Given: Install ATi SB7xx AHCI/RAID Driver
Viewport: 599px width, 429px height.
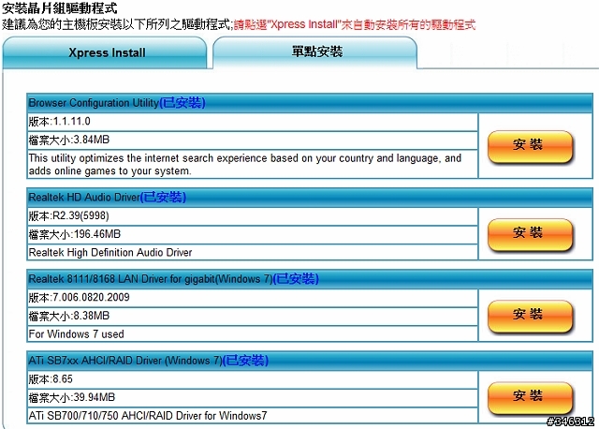Looking at the screenshot, I should pyautogui.click(x=531, y=398).
